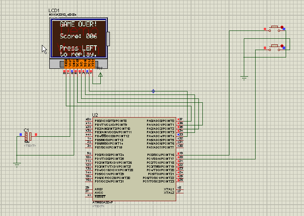Click the RESET pin label
Viewport: 304px width, 216px height.
click(100, 197)
